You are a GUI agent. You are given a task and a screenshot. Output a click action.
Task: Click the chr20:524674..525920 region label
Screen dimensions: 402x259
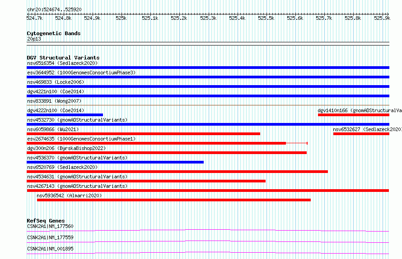coord(54,9)
